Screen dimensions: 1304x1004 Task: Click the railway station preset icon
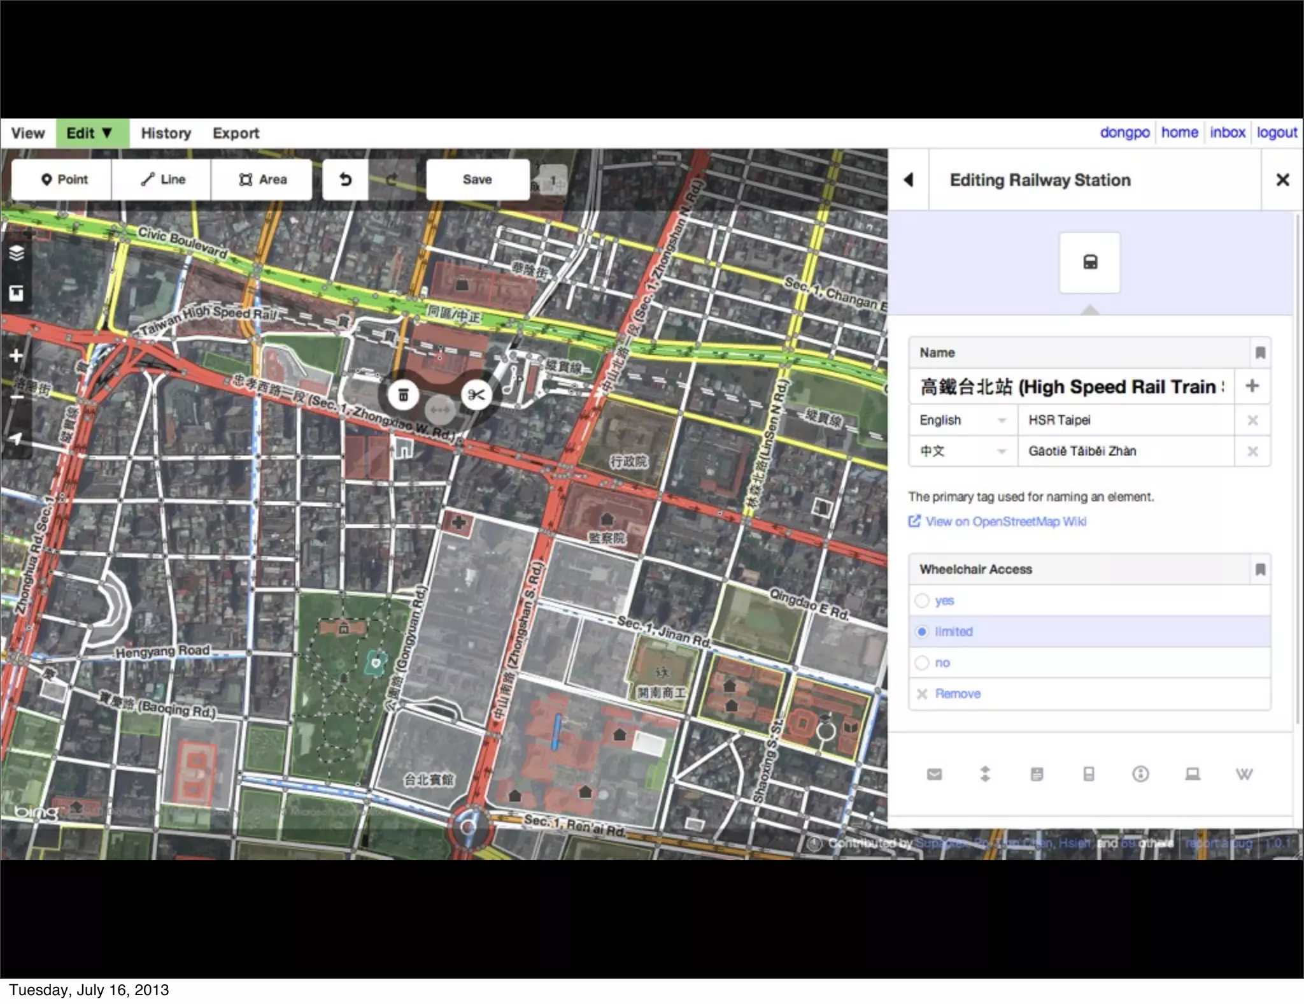click(x=1089, y=262)
